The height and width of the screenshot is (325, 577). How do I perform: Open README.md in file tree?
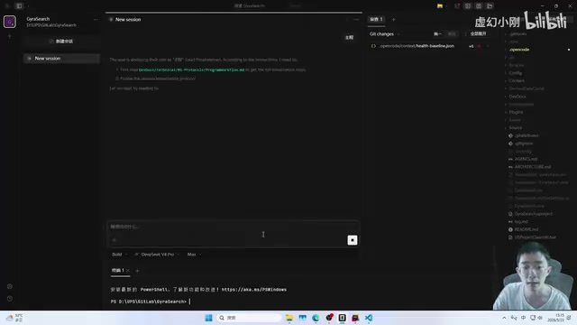(526, 229)
